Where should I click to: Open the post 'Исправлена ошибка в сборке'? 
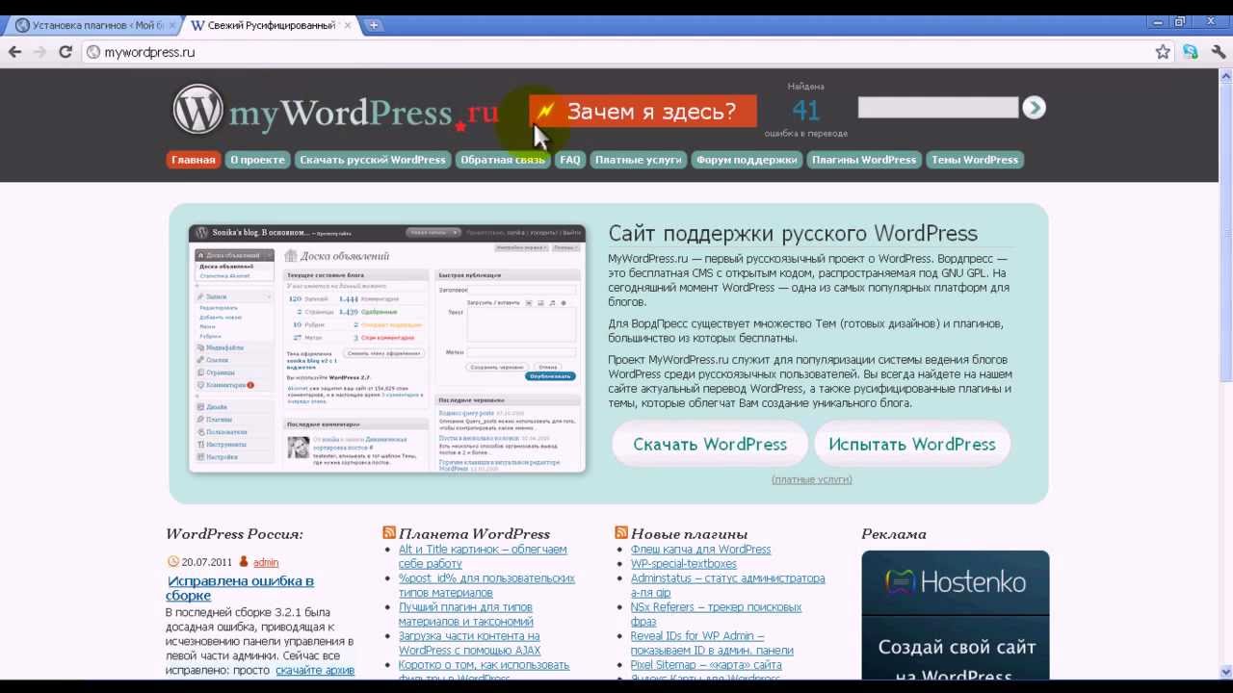[x=240, y=588]
